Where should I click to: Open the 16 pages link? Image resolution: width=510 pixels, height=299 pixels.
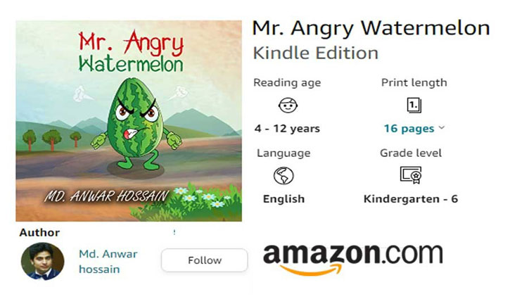(x=409, y=129)
